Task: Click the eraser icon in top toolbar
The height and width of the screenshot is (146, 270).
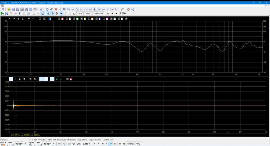Action: tap(51, 9)
